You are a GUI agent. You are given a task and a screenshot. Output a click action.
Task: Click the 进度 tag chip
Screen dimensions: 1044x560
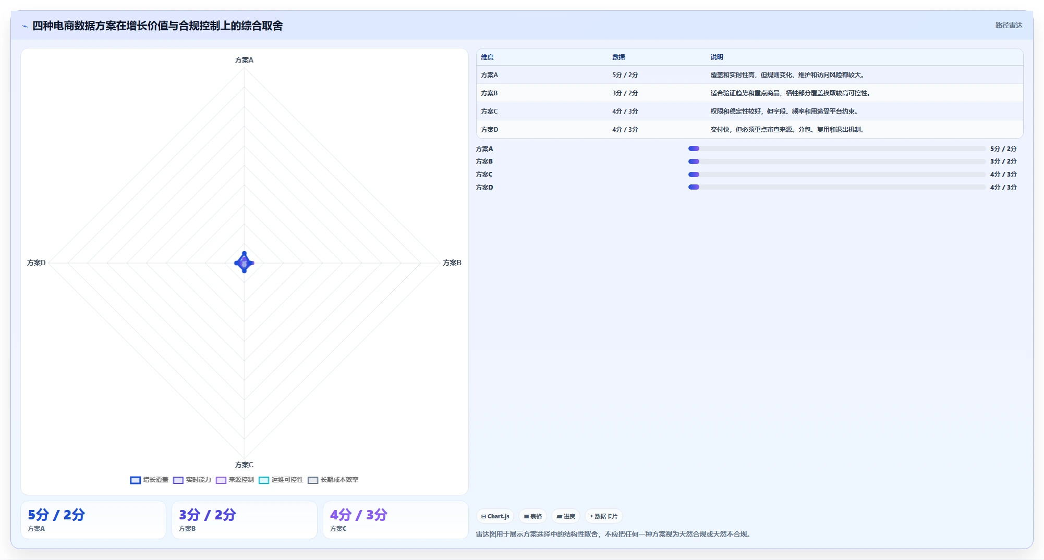click(x=566, y=516)
